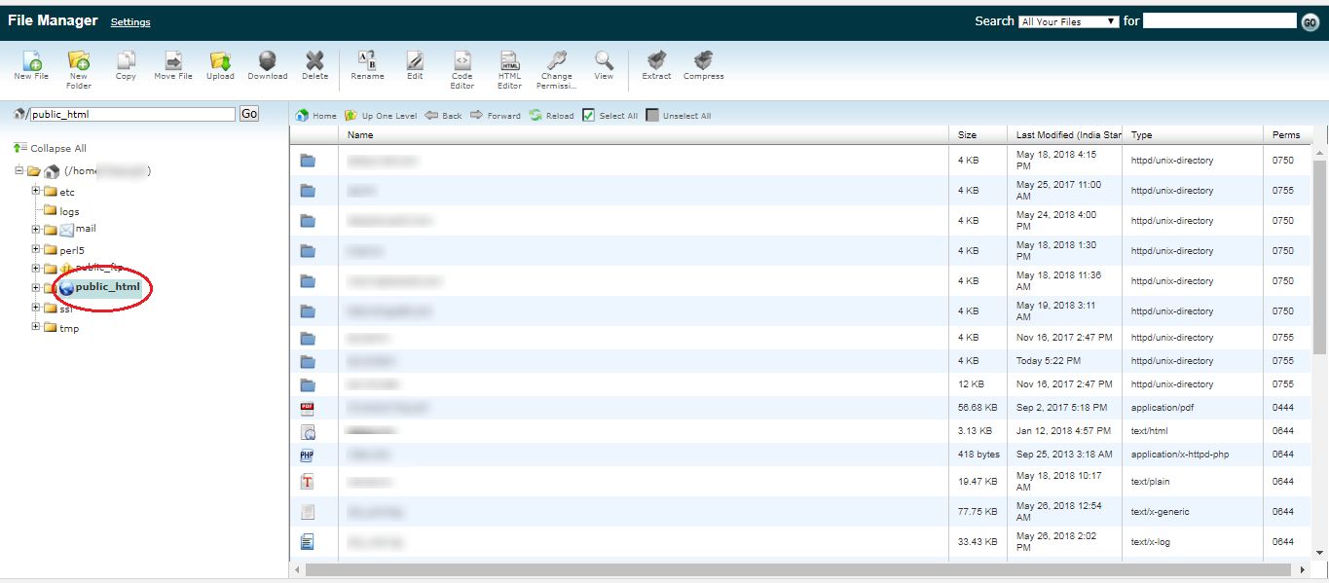Viewport: 1329px width, 583px height.
Task: Click the text/plain file icon
Action: [308, 482]
